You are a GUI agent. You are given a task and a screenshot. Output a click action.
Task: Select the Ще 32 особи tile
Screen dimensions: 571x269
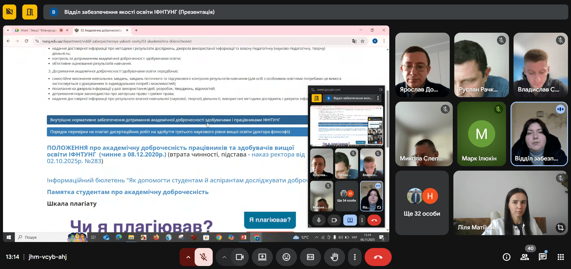[x=422, y=203]
